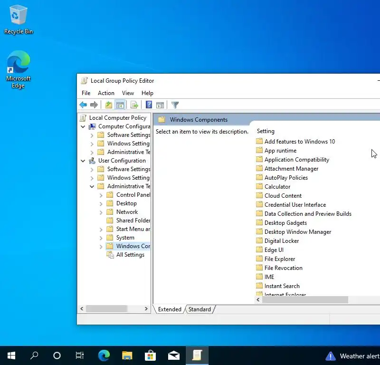Click the Back arrow toolbar icon
Screen dimensions: 380x365
click(83, 105)
